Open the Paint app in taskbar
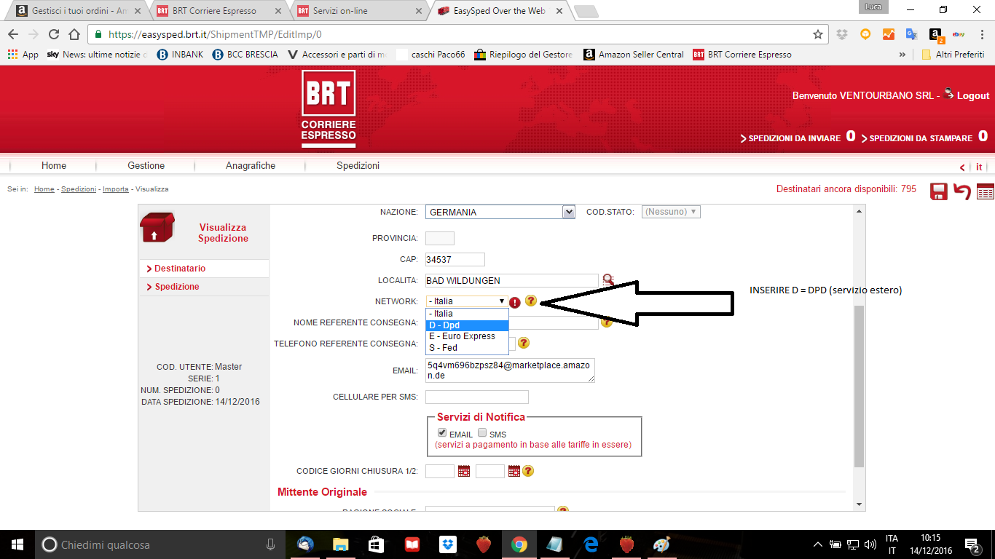The height and width of the screenshot is (559, 995). click(x=661, y=544)
